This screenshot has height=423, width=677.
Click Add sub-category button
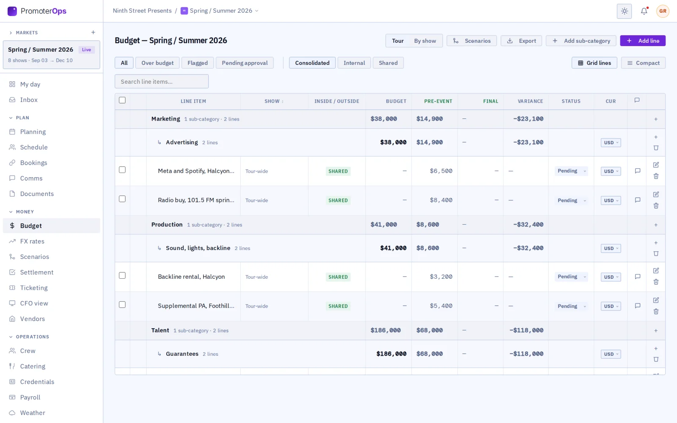pos(581,41)
